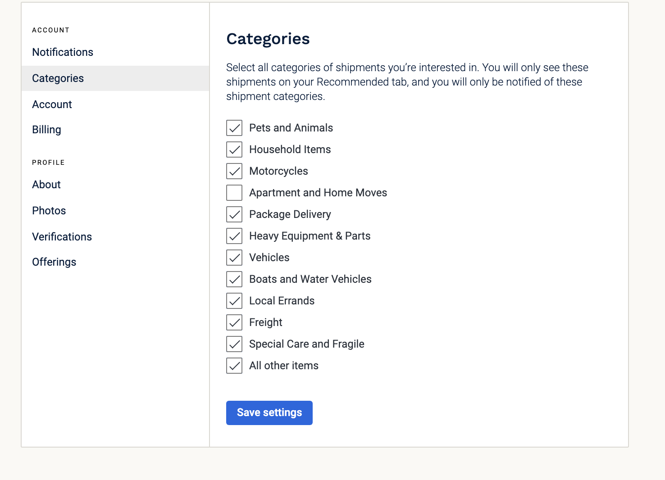Navigate to the About profile section
665x480 pixels.
46,185
